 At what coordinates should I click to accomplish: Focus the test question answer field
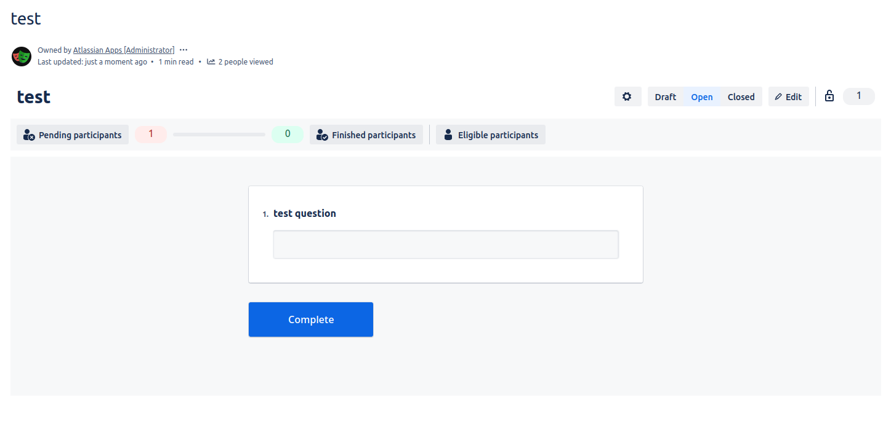tap(446, 245)
